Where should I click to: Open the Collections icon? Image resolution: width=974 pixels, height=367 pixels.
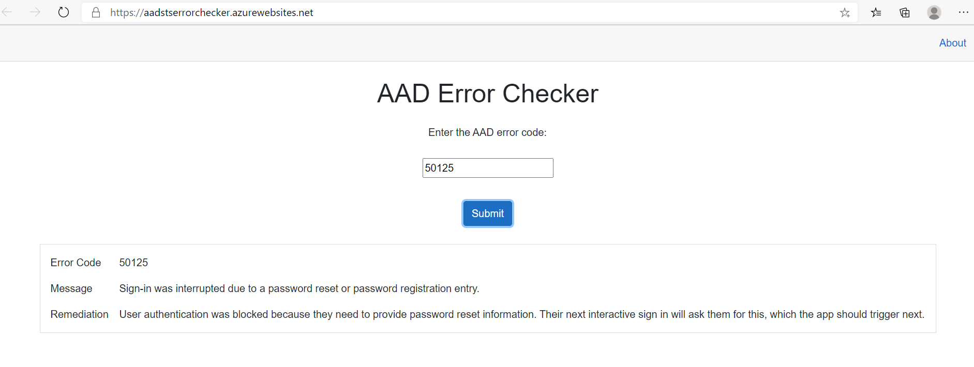(905, 12)
